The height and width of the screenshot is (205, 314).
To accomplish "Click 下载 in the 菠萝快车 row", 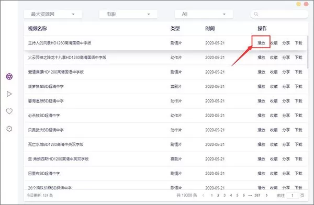I will [x=298, y=86].
